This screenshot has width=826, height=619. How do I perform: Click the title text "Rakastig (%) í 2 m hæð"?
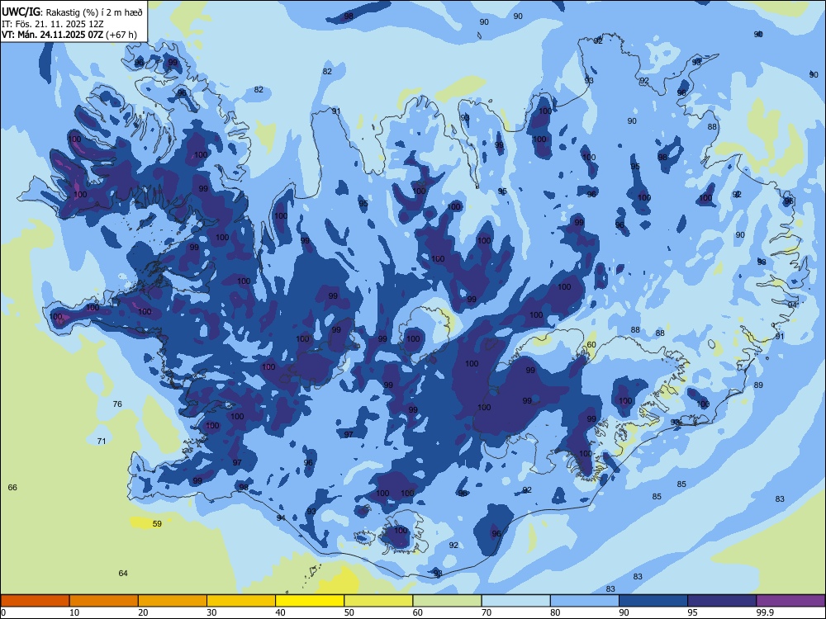94,12
